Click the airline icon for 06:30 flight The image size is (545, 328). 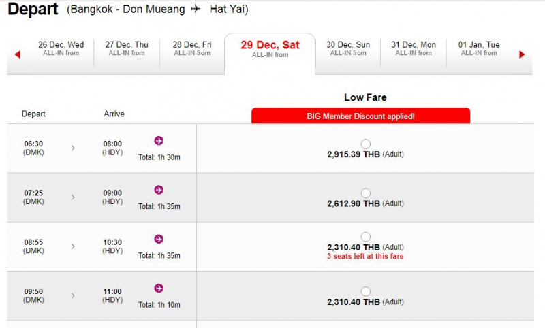(x=159, y=141)
